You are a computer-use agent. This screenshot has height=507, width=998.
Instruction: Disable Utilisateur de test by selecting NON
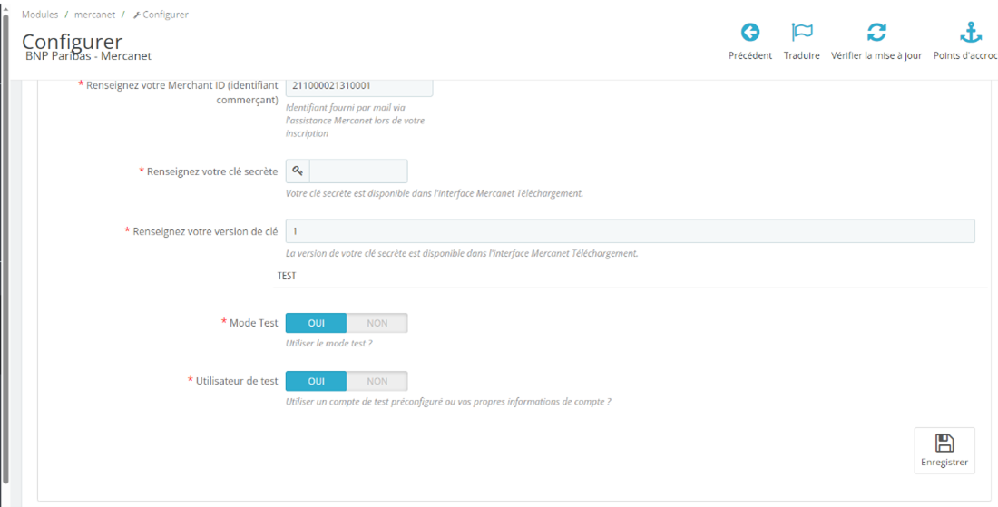point(377,381)
